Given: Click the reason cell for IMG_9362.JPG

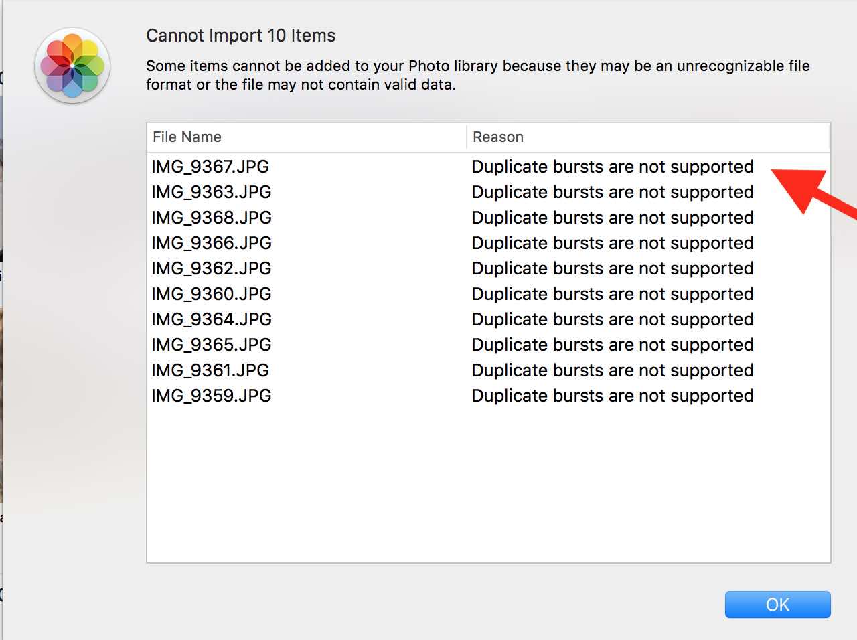Looking at the screenshot, I should tap(612, 268).
